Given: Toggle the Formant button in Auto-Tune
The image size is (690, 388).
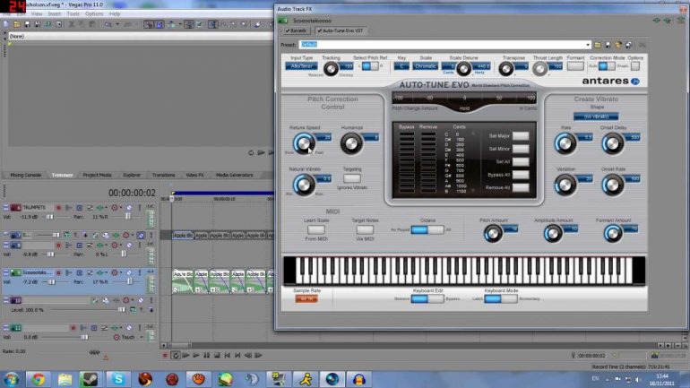Looking at the screenshot, I should click(x=575, y=66).
